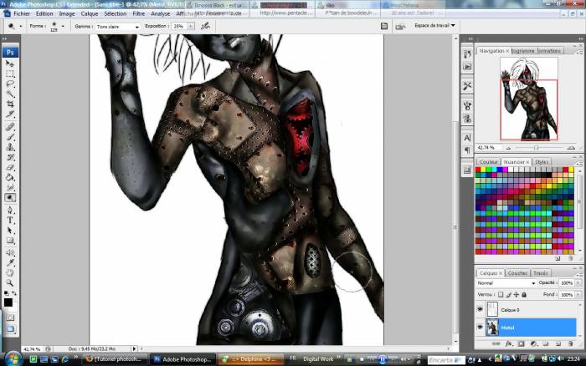Select the Eraser tool
The image size is (586, 366).
[10, 167]
